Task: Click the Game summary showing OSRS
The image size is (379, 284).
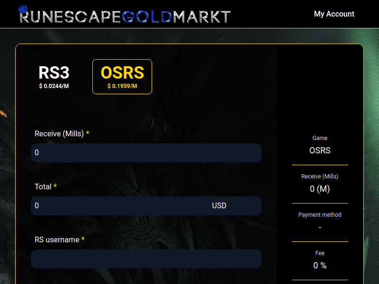Action: pyautogui.click(x=320, y=150)
